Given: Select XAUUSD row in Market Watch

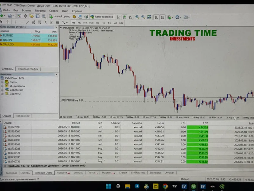Looking at the screenshot, I should 29,44.
